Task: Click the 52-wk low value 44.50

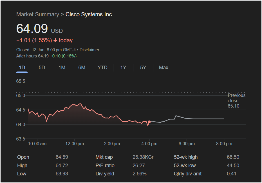Action: pos(233,166)
